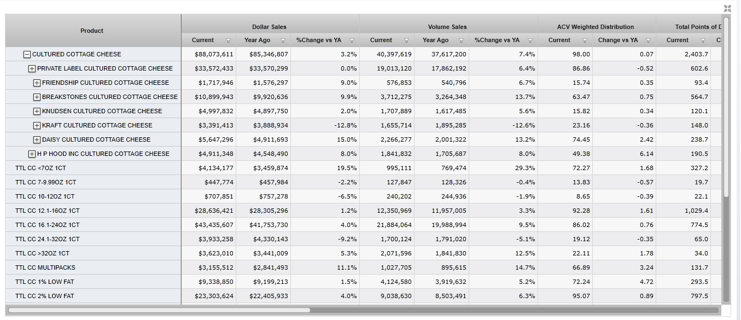The image size is (741, 320).
Task: Click the vertical scrollbar thumb
Action: pyautogui.click(x=726, y=107)
